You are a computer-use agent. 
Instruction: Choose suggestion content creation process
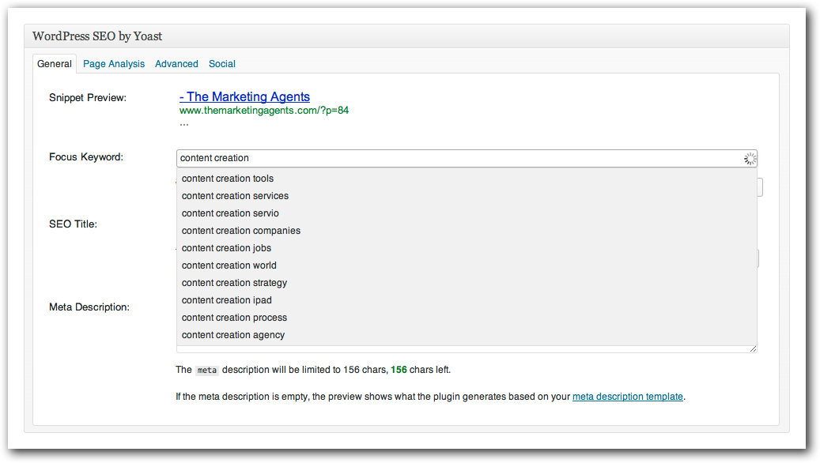[x=467, y=318]
